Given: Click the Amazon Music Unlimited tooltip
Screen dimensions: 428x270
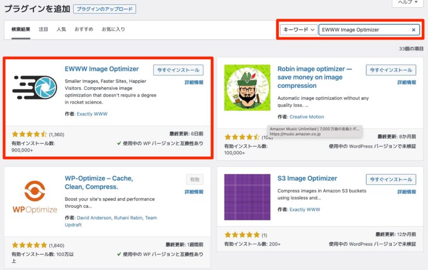Looking at the screenshot, I should click(x=315, y=131).
